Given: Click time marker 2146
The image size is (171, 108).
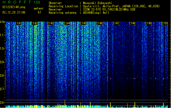Looking at the screenshot, I should (100, 23).
